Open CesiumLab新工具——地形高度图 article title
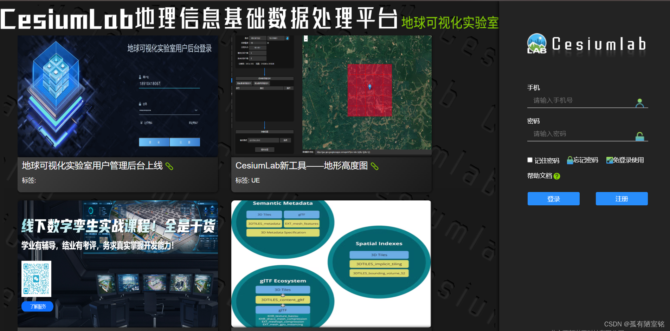This screenshot has width=670, height=331. point(302,166)
